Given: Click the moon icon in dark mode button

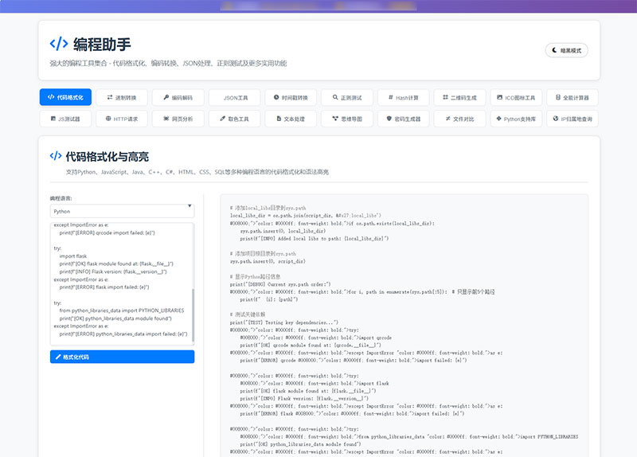Looking at the screenshot, I should point(554,50).
